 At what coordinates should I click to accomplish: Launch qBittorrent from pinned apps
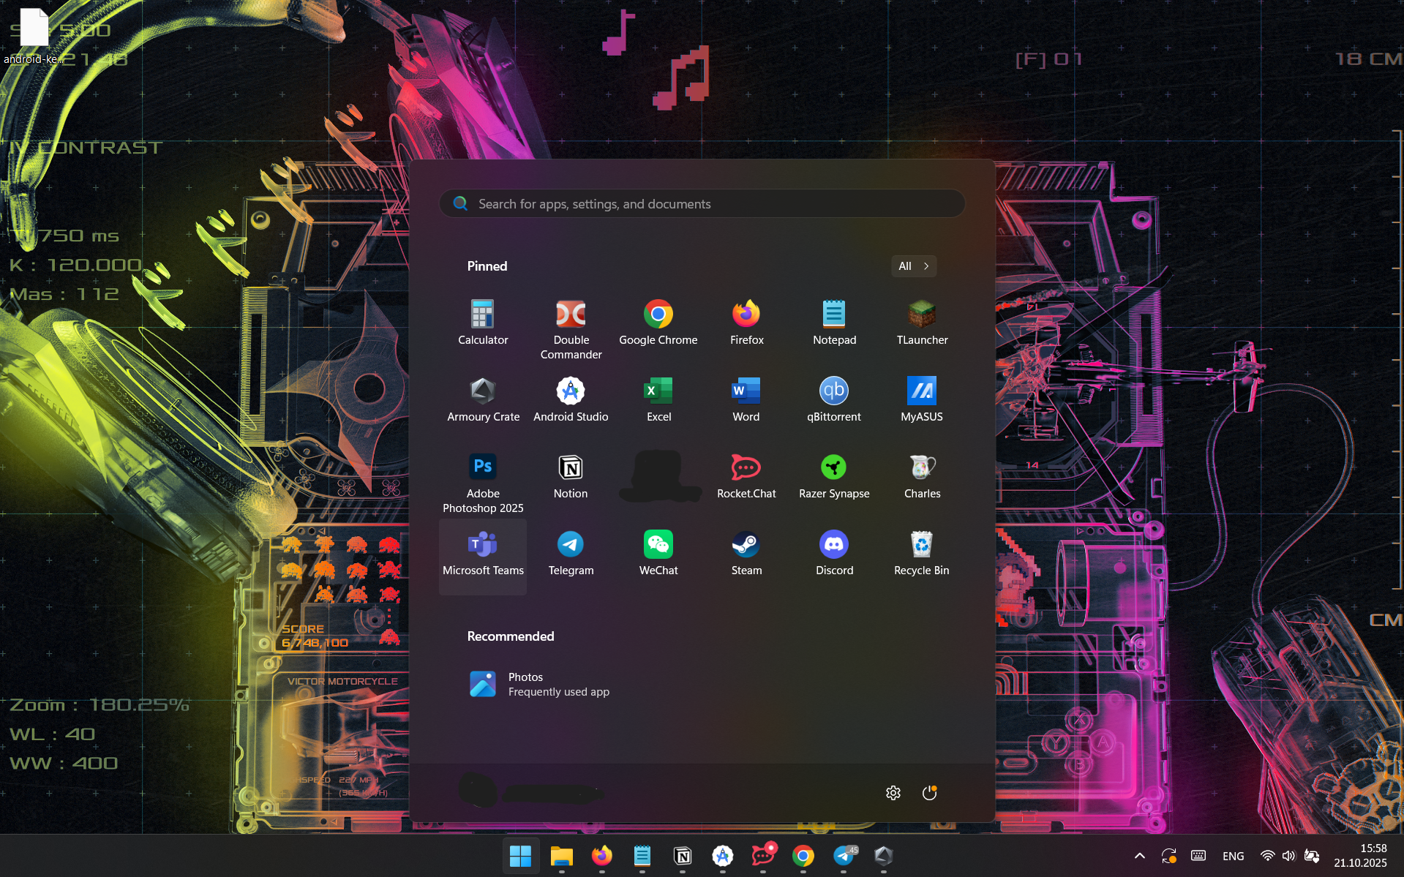pos(834,399)
